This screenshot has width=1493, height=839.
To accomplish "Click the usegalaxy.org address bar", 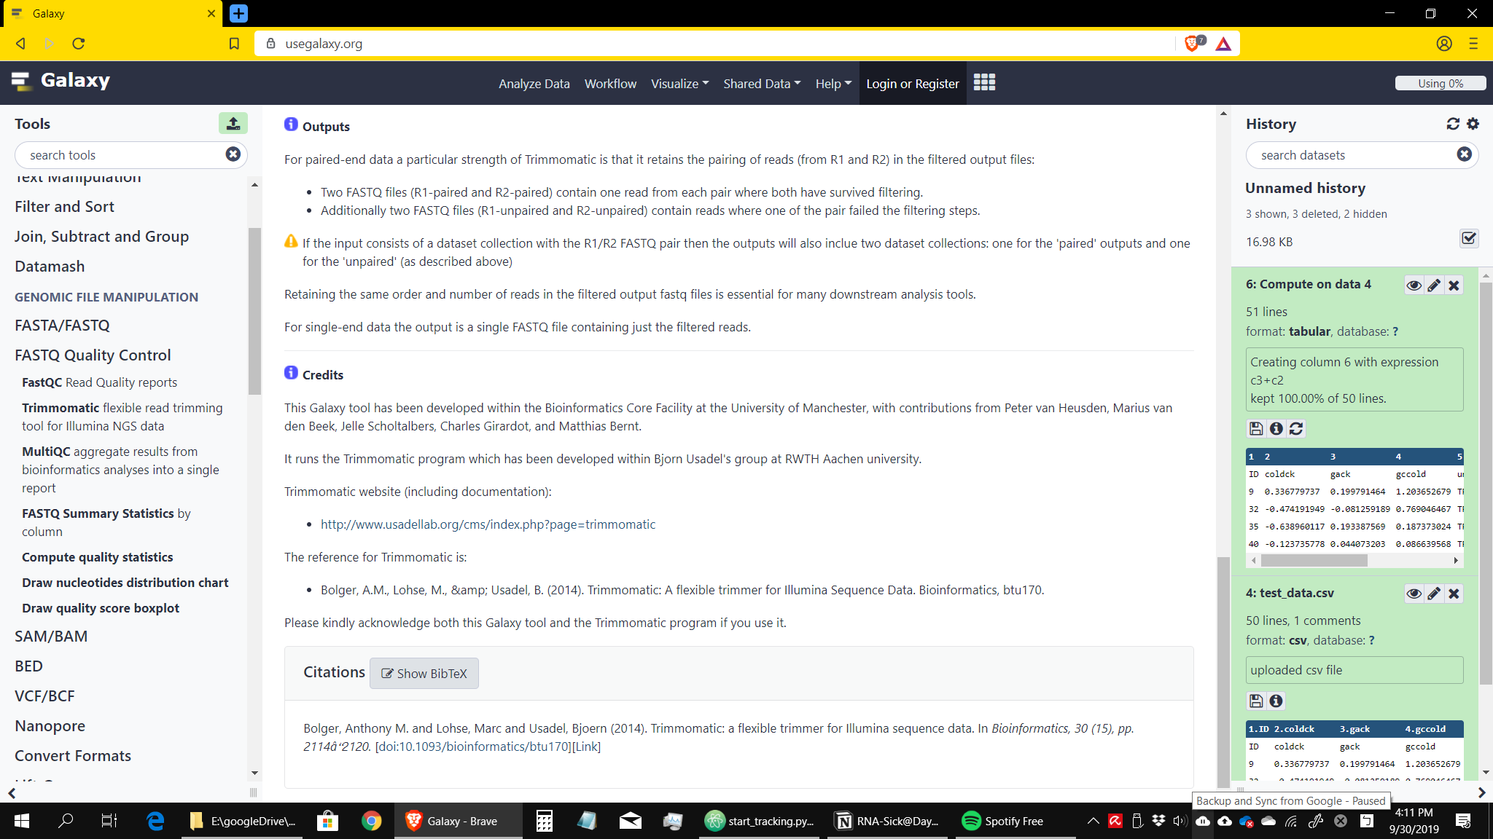I will (714, 44).
